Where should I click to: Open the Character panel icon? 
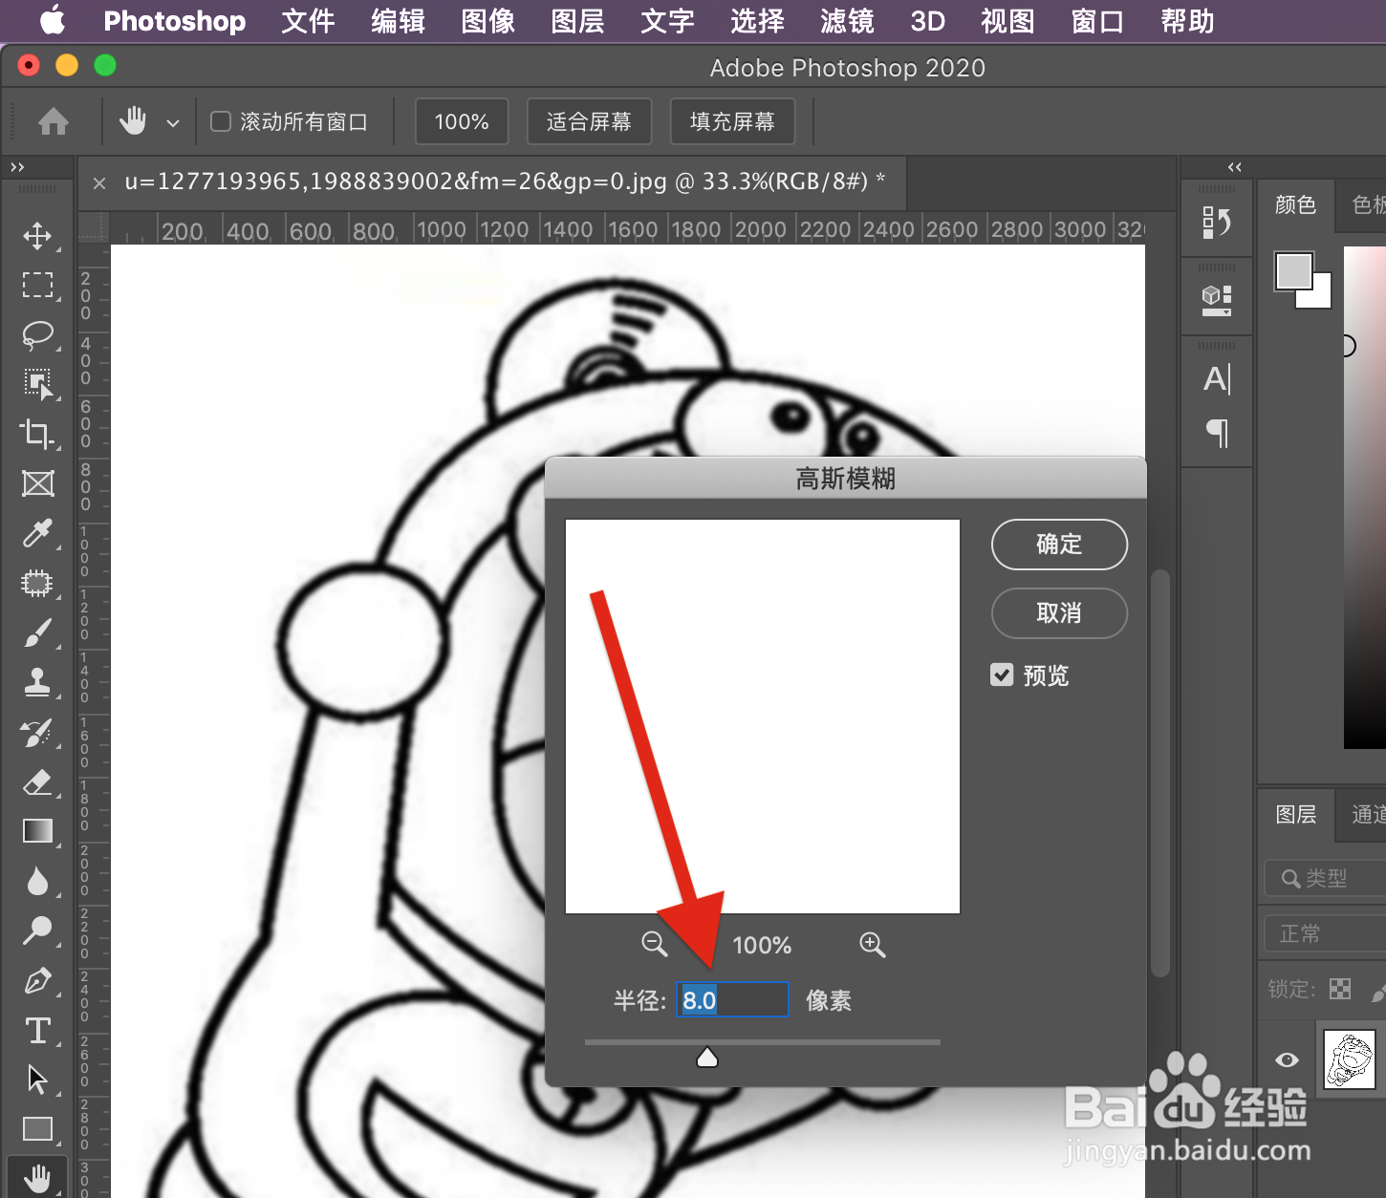1217,379
